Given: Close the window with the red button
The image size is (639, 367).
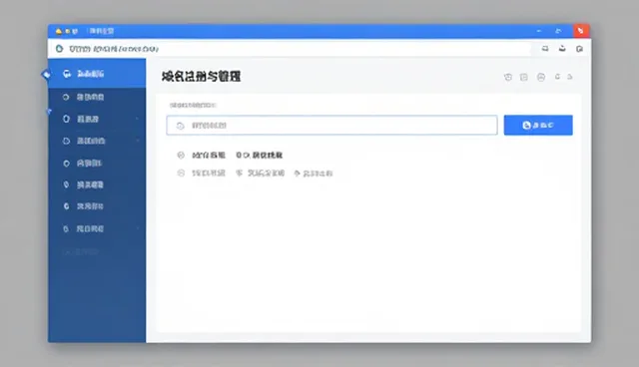Looking at the screenshot, I should pos(581,31).
